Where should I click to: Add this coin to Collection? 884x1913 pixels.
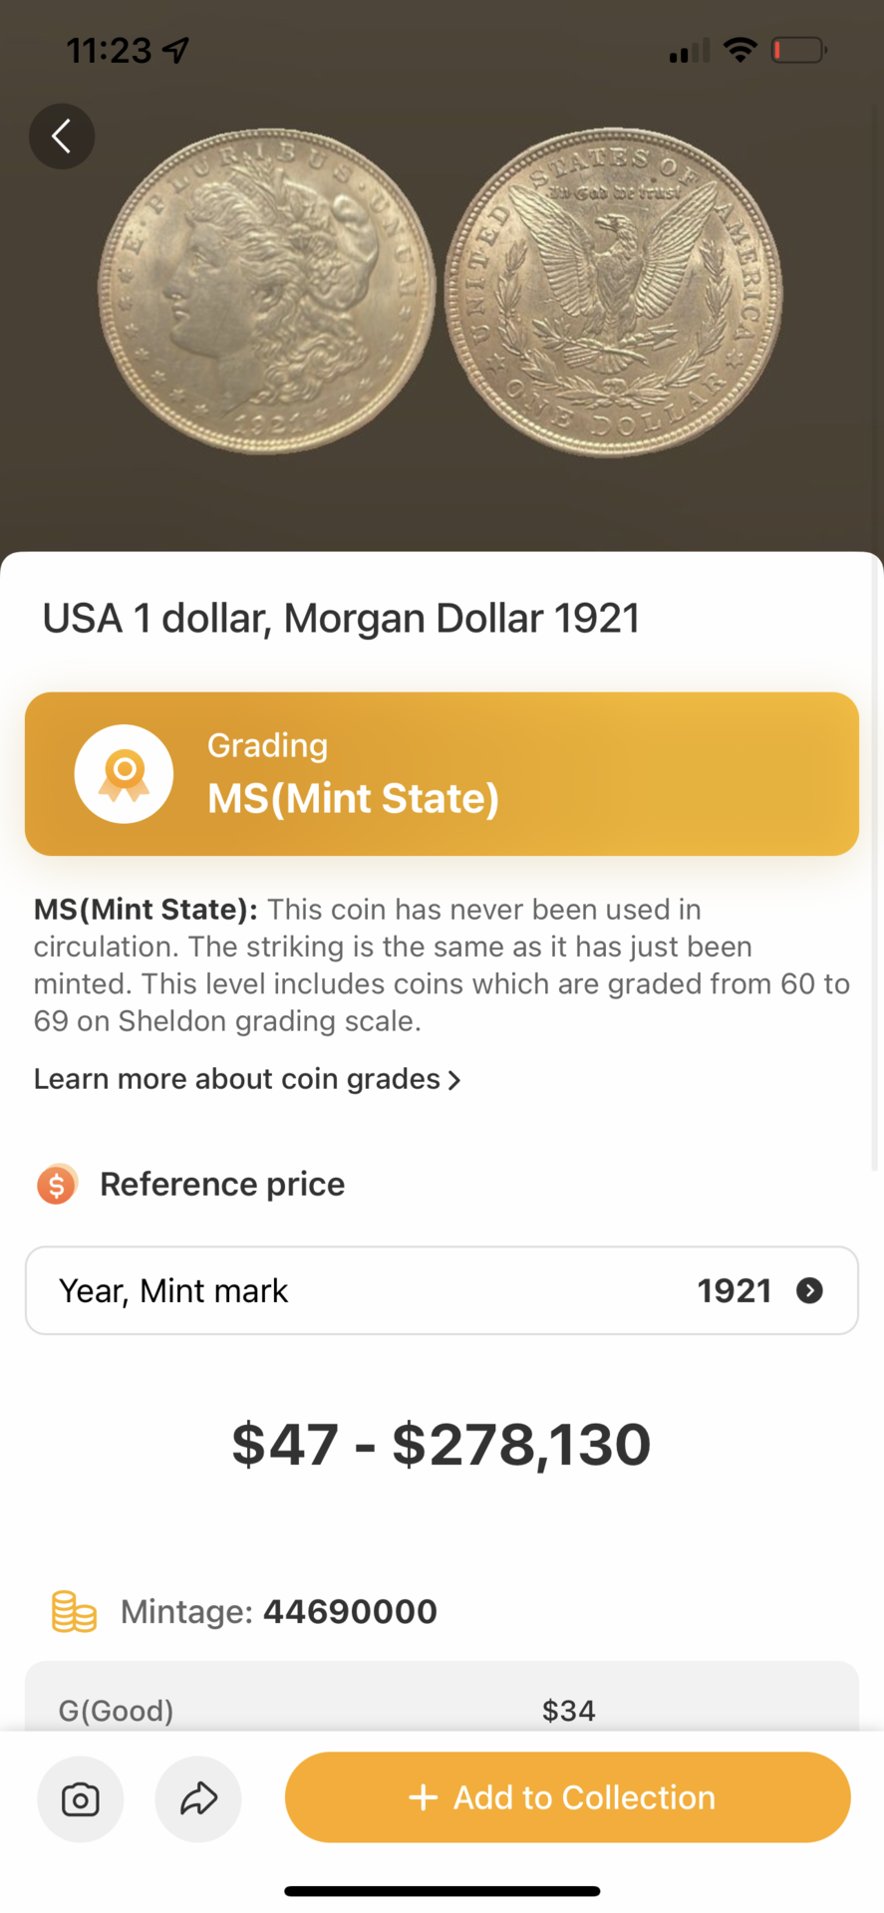click(567, 1797)
